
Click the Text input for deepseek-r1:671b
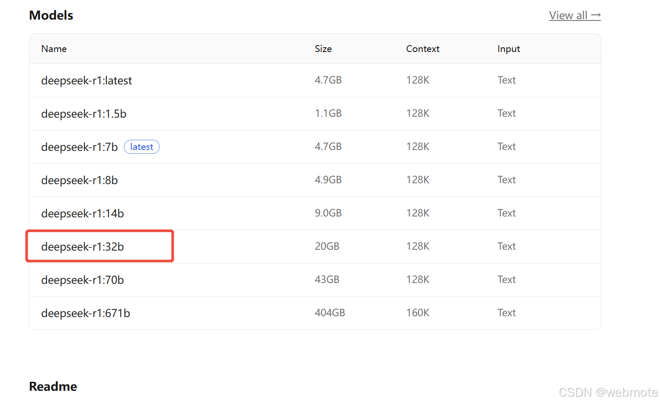(507, 313)
